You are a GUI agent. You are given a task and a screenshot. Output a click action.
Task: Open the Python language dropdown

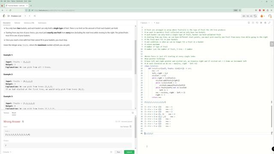145,23
